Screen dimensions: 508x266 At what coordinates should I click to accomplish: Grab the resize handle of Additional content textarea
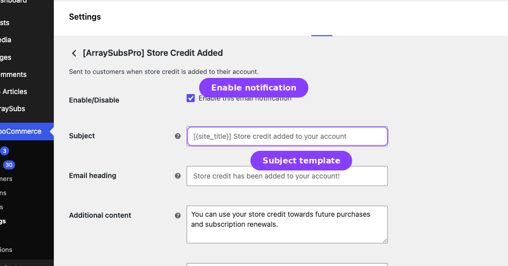[x=385, y=240]
